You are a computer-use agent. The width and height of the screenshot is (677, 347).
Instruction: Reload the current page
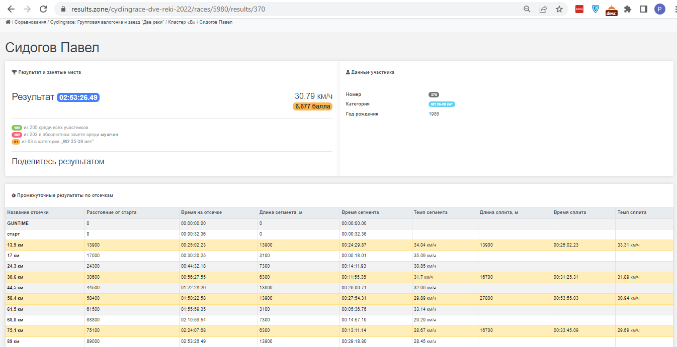click(x=43, y=9)
